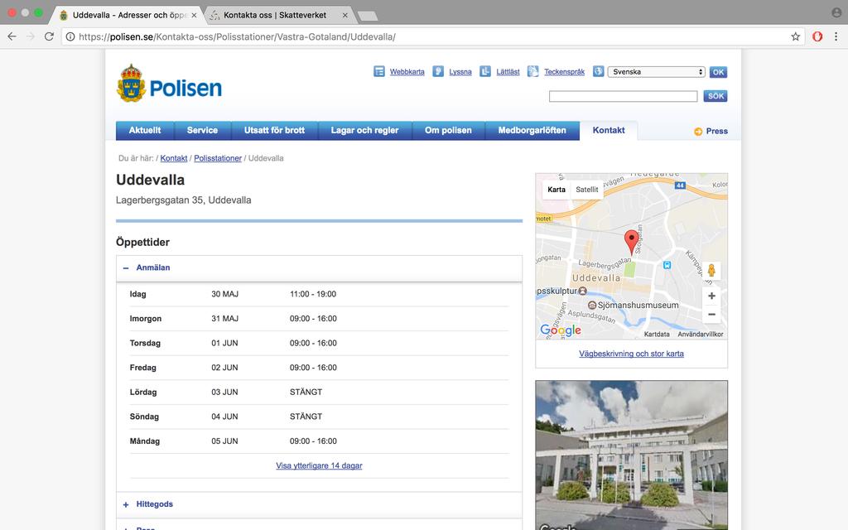
Task: Open Om polisen menu
Action: [x=448, y=130]
